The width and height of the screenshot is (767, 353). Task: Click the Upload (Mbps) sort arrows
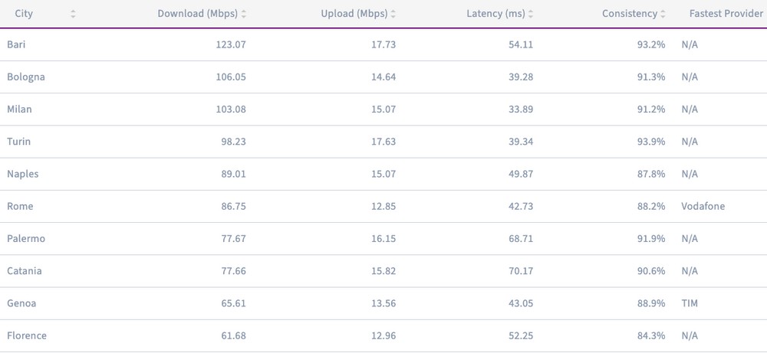coord(393,14)
